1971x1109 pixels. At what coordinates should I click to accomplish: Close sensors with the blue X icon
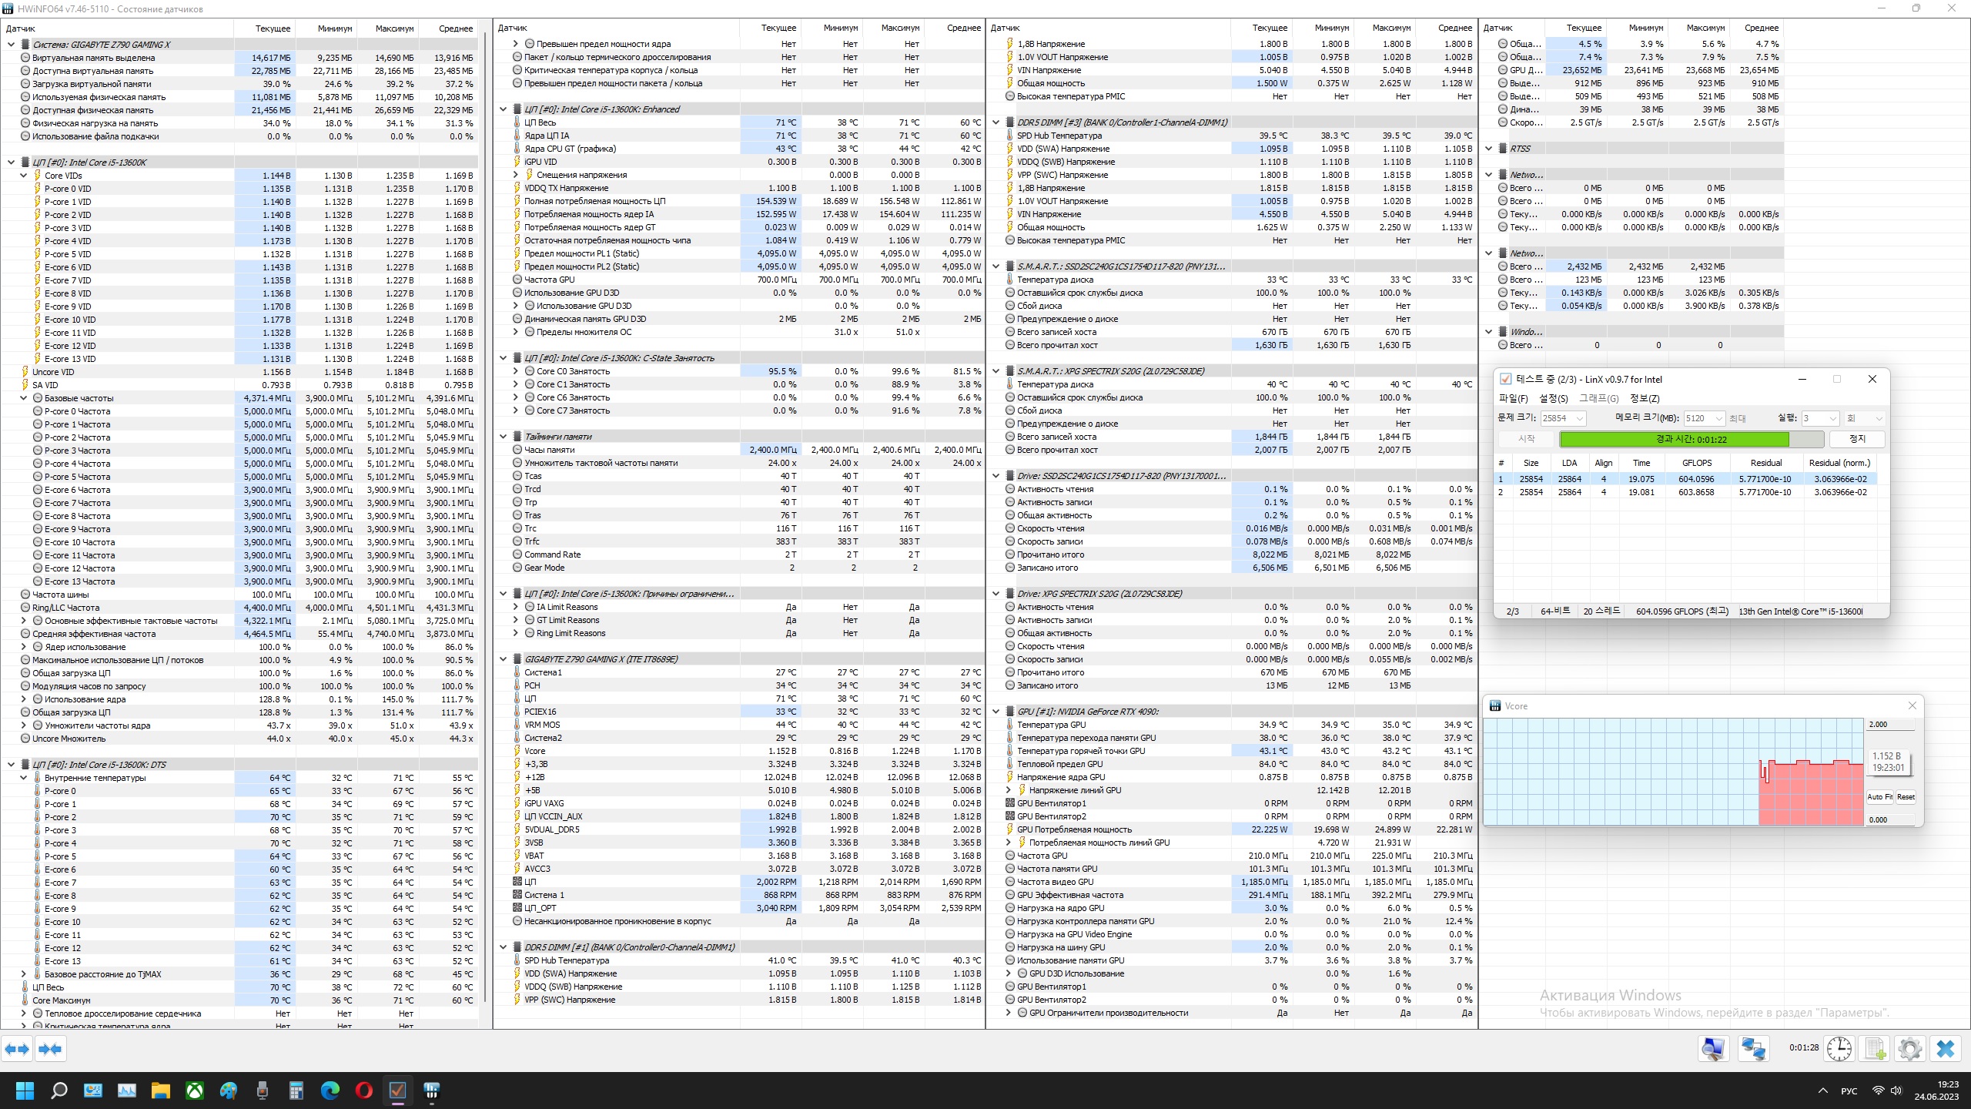pos(1946,1049)
